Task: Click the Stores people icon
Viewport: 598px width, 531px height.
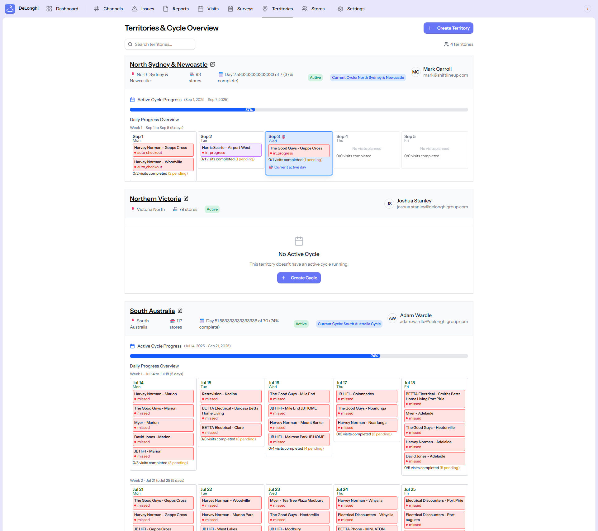Action: click(x=305, y=9)
